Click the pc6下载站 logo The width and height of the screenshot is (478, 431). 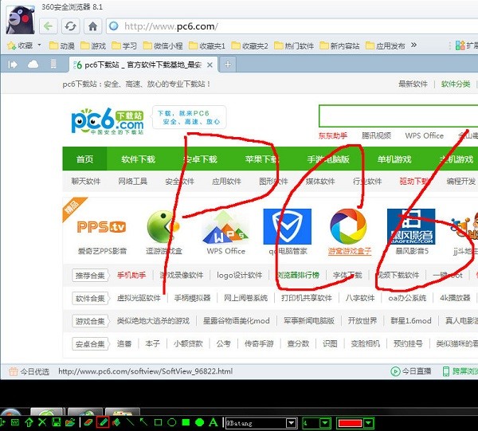tap(108, 121)
